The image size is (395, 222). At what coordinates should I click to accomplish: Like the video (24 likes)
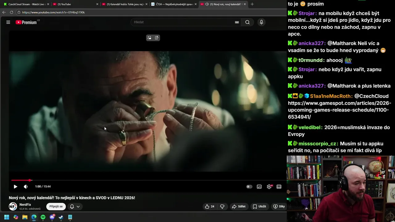[x=210, y=207]
